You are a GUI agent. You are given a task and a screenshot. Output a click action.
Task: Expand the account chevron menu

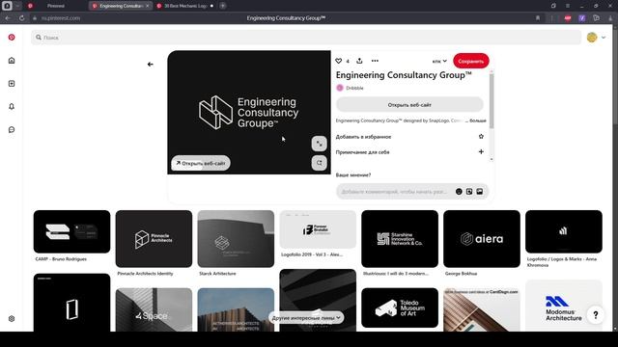[604, 38]
